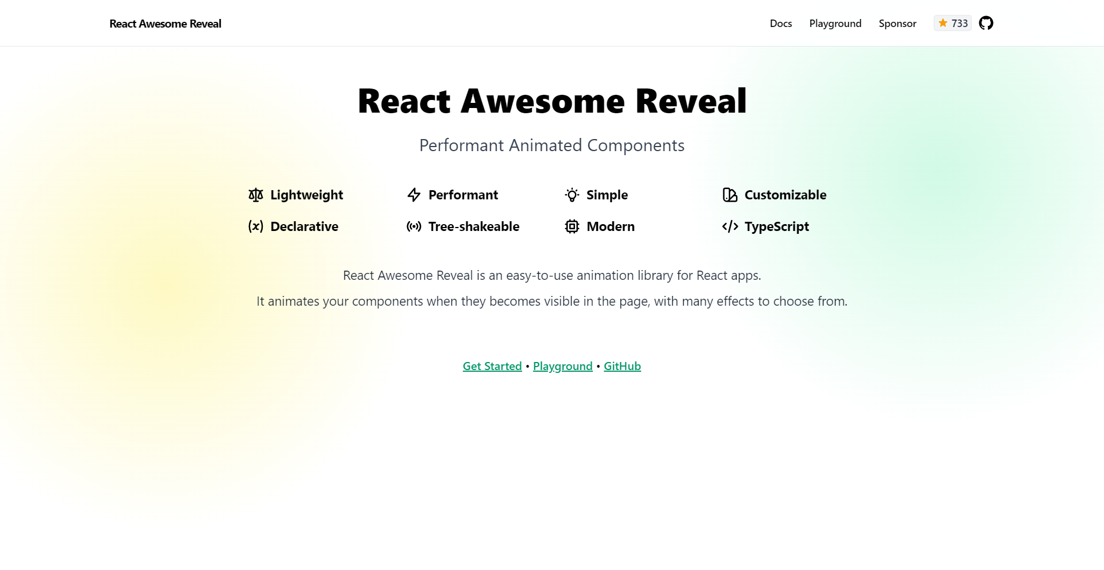This screenshot has height=570, width=1104.
Task: Follow the Get Started link
Action: 492,366
